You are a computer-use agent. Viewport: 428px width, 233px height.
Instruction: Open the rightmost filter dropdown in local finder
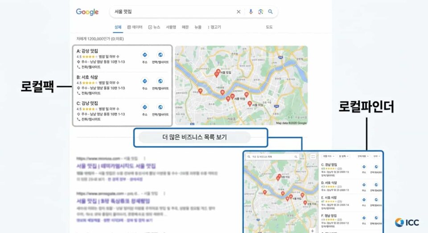[377, 156]
